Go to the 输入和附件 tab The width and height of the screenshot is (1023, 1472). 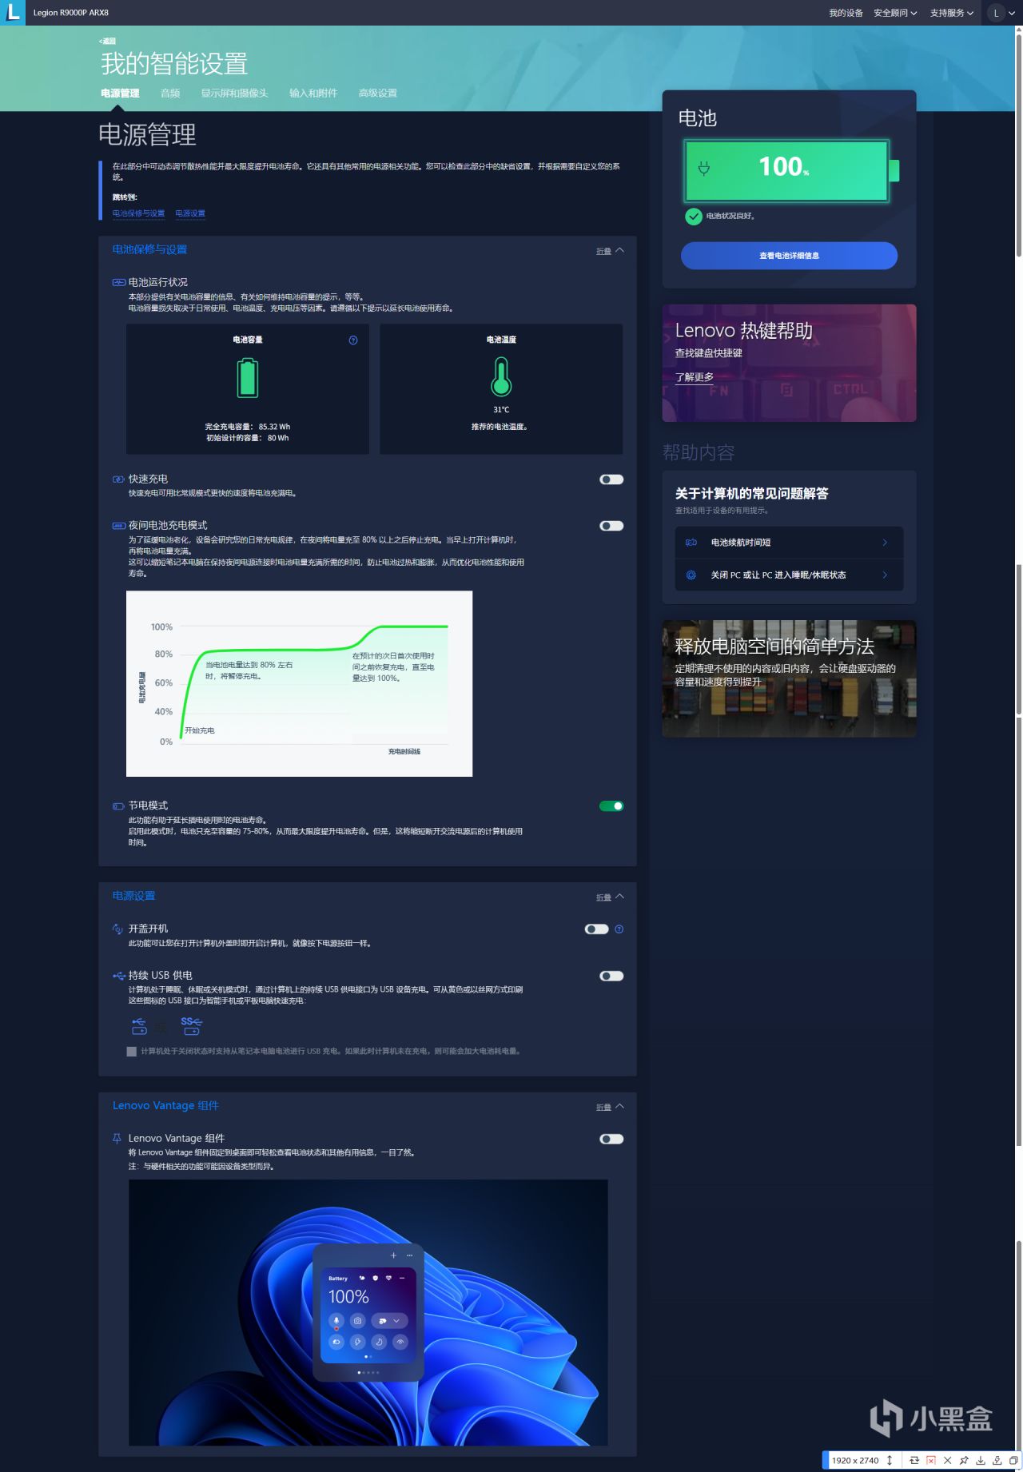tap(313, 93)
